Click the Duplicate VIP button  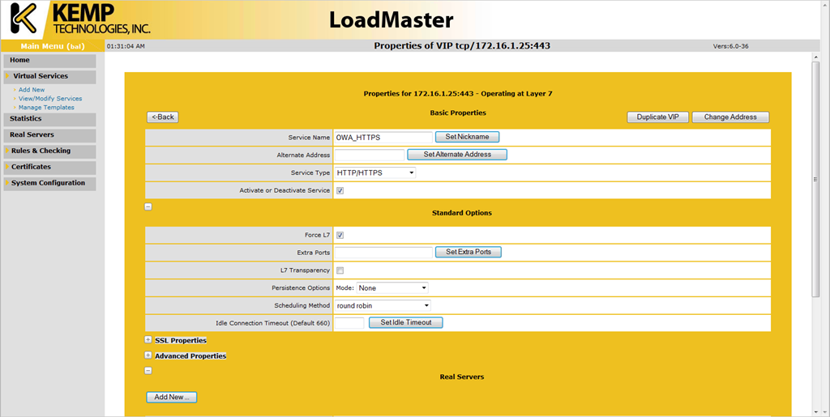tap(658, 117)
